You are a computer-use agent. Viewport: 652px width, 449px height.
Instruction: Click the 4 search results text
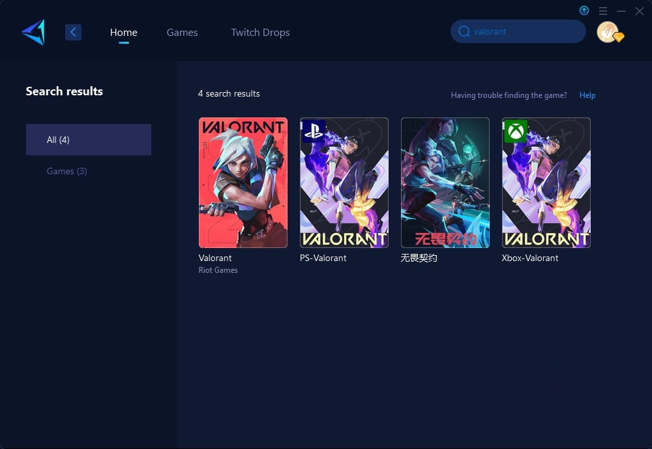(229, 93)
